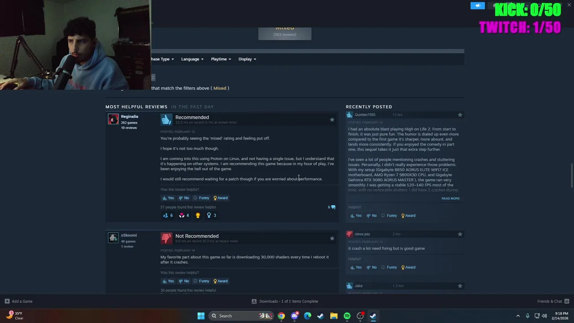This screenshot has width=574, height=323.
Task: Open Reginalia's profile name link
Action: point(130,117)
